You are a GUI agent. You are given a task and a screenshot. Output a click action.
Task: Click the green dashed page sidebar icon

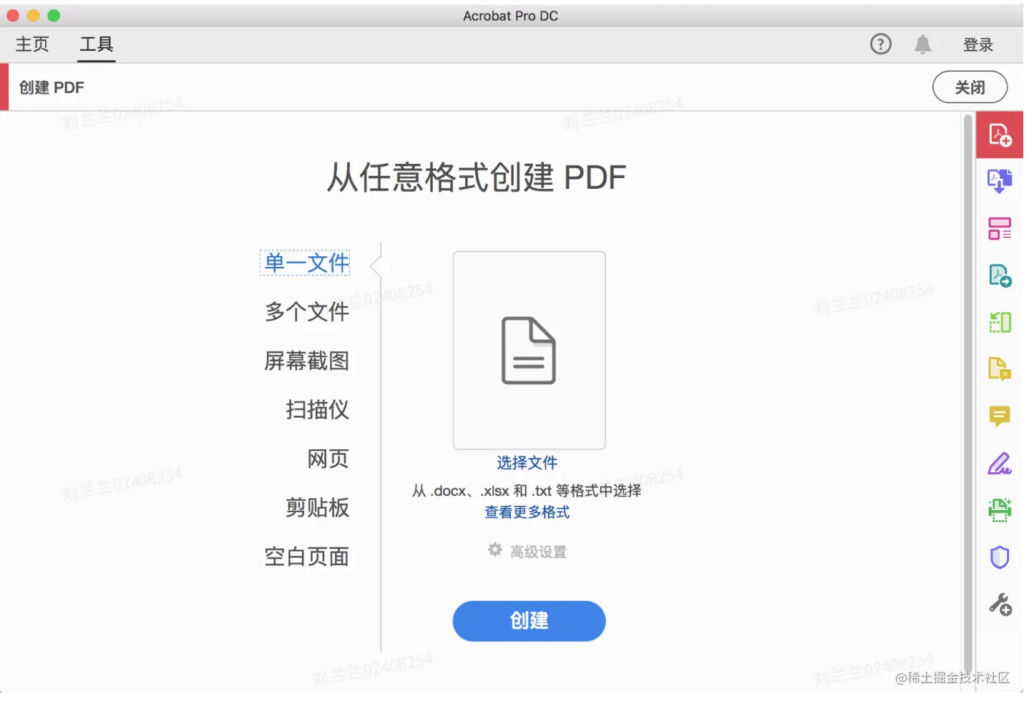pyautogui.click(x=1000, y=322)
